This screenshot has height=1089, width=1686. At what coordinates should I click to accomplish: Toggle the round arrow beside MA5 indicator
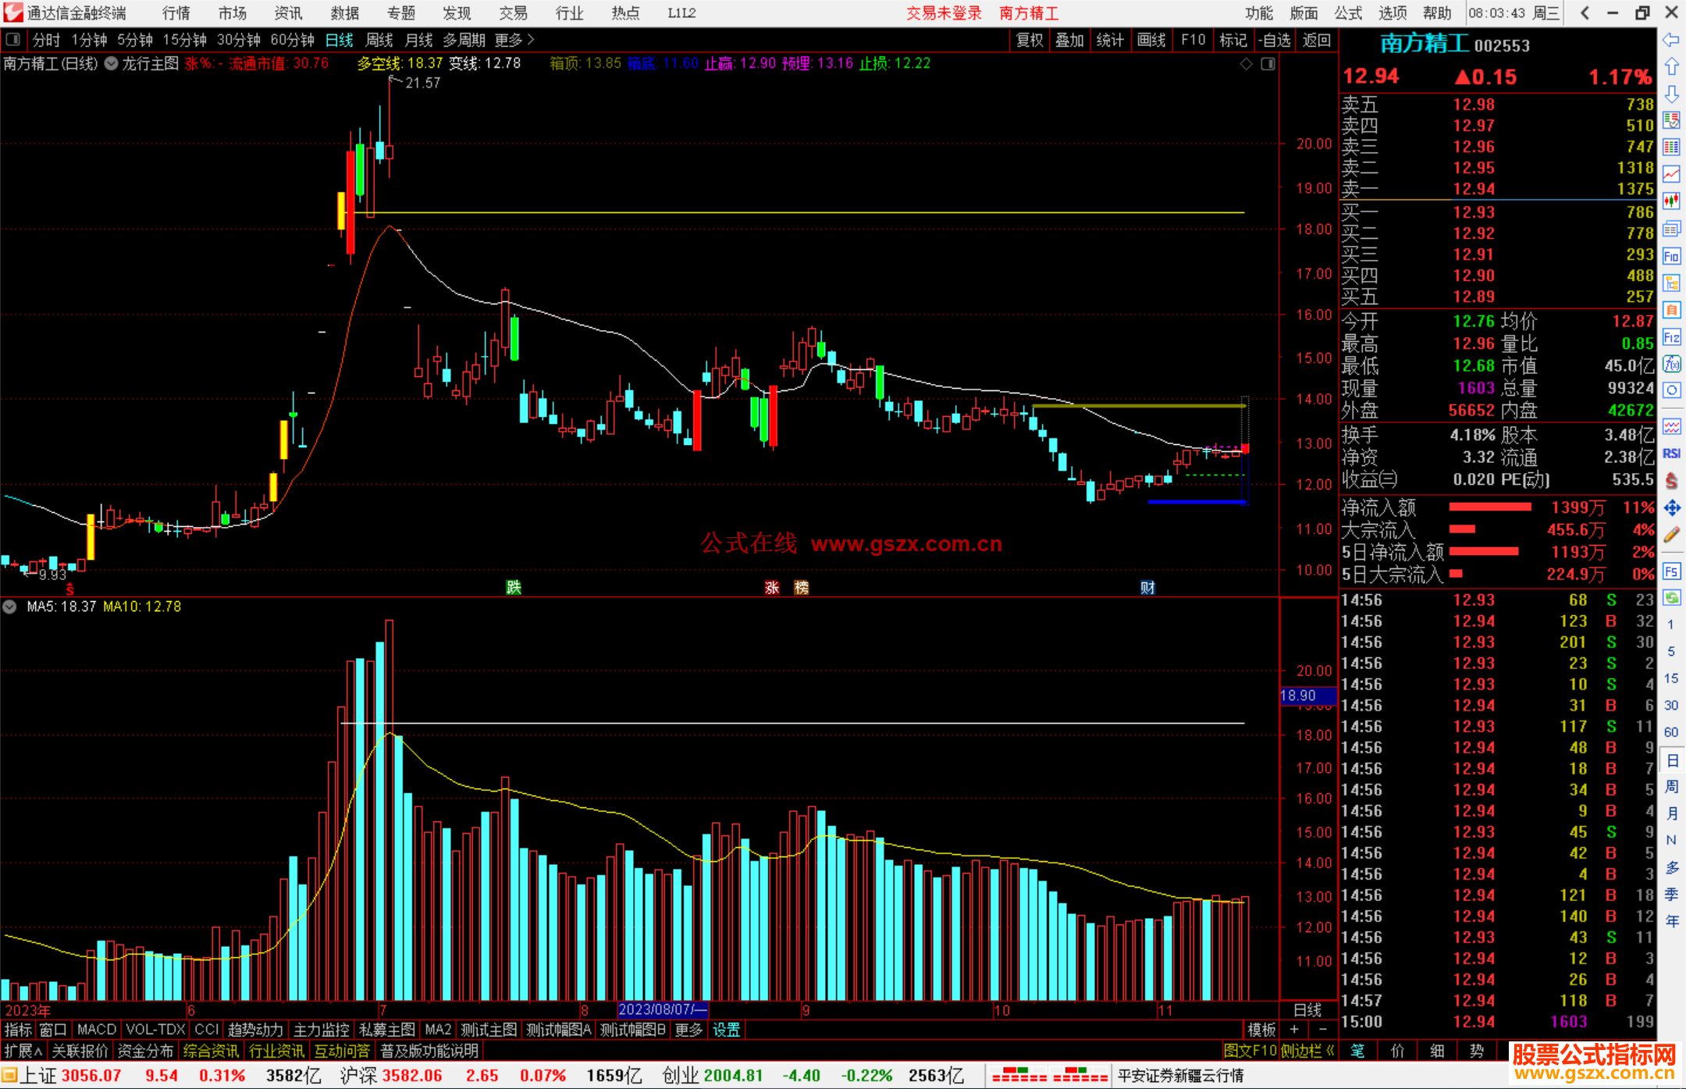[10, 607]
